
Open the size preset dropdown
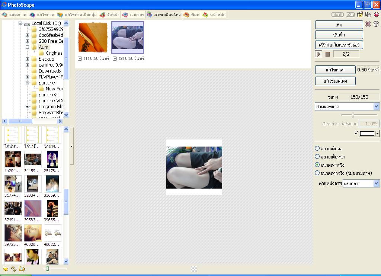click(376, 106)
